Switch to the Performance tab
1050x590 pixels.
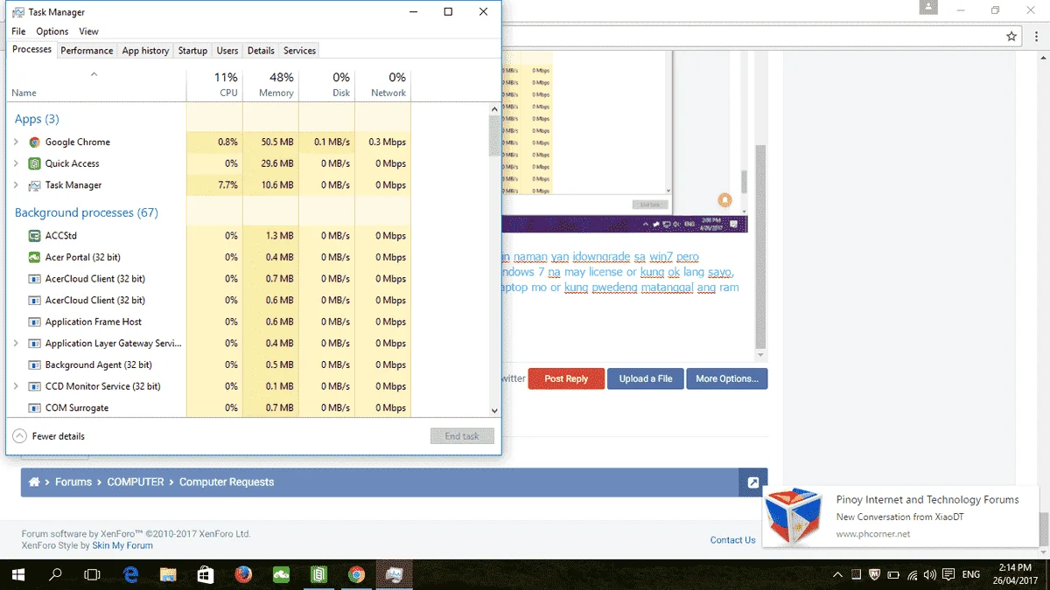click(x=87, y=51)
